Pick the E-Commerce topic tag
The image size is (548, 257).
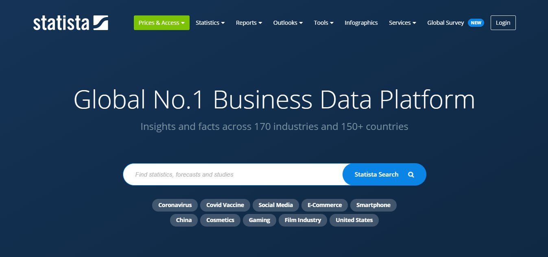pos(324,205)
